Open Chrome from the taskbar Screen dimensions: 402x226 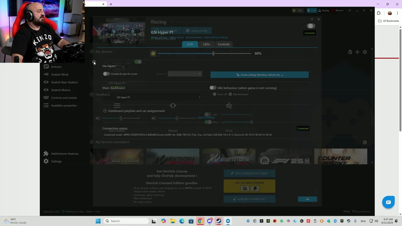[200, 221]
